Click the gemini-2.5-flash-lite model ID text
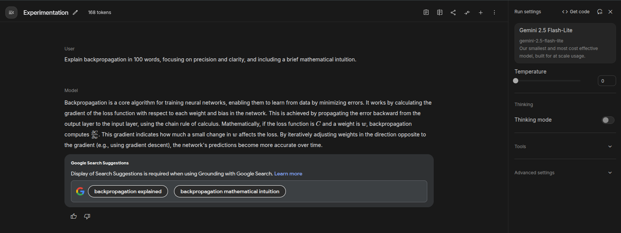The image size is (621, 233). [541, 41]
